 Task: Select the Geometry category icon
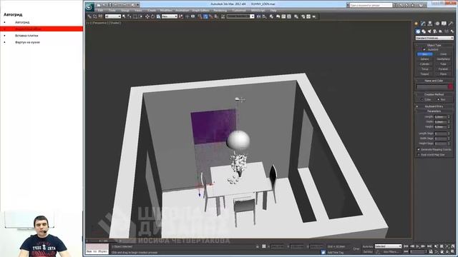[418, 31]
